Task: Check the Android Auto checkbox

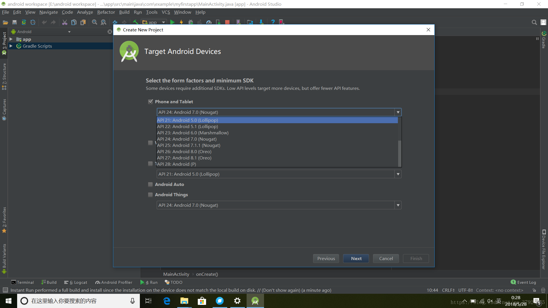Action: pyautogui.click(x=150, y=185)
